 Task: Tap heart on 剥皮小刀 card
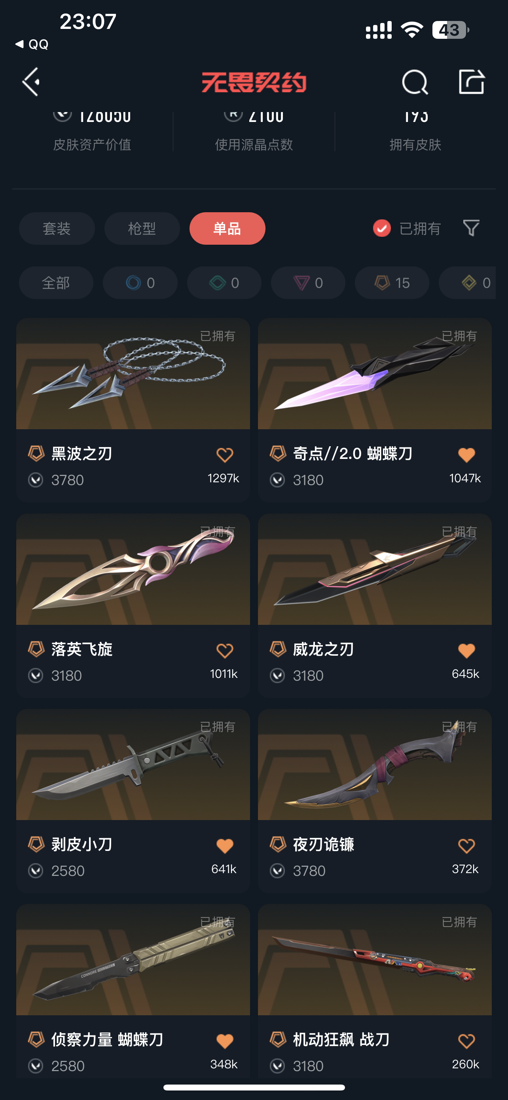pos(225,845)
